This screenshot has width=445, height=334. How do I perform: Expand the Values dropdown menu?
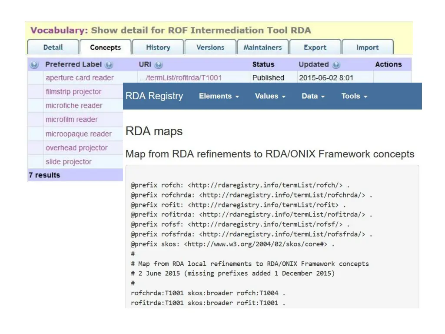270,96
